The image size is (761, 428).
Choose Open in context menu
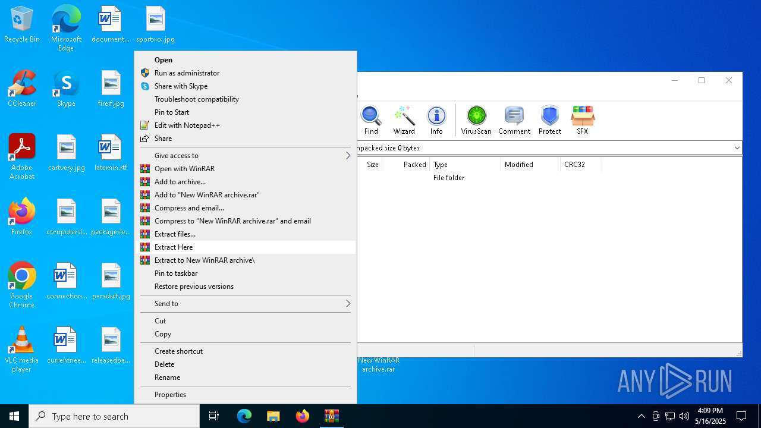point(246,60)
